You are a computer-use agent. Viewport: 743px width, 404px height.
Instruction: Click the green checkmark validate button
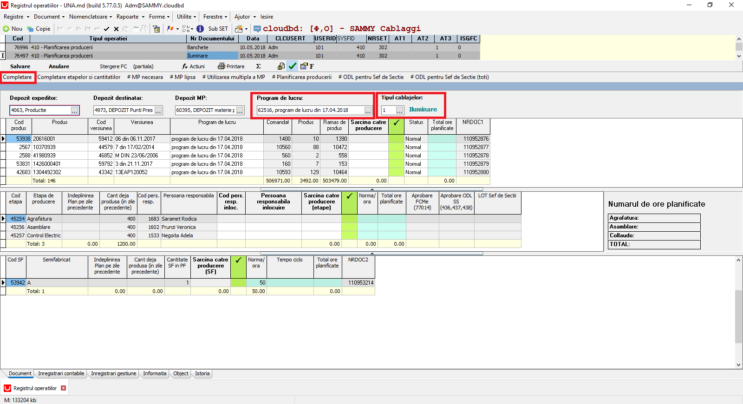(x=293, y=66)
